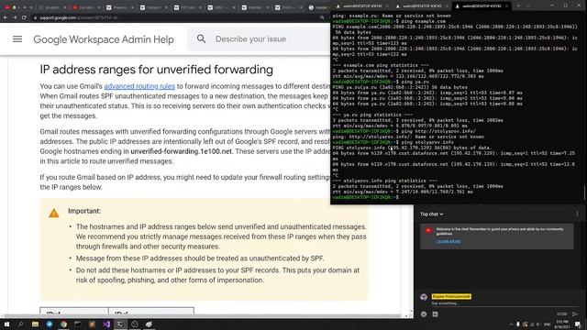Open the black console app taskbar icon
587x330 pixels.
(78, 324)
